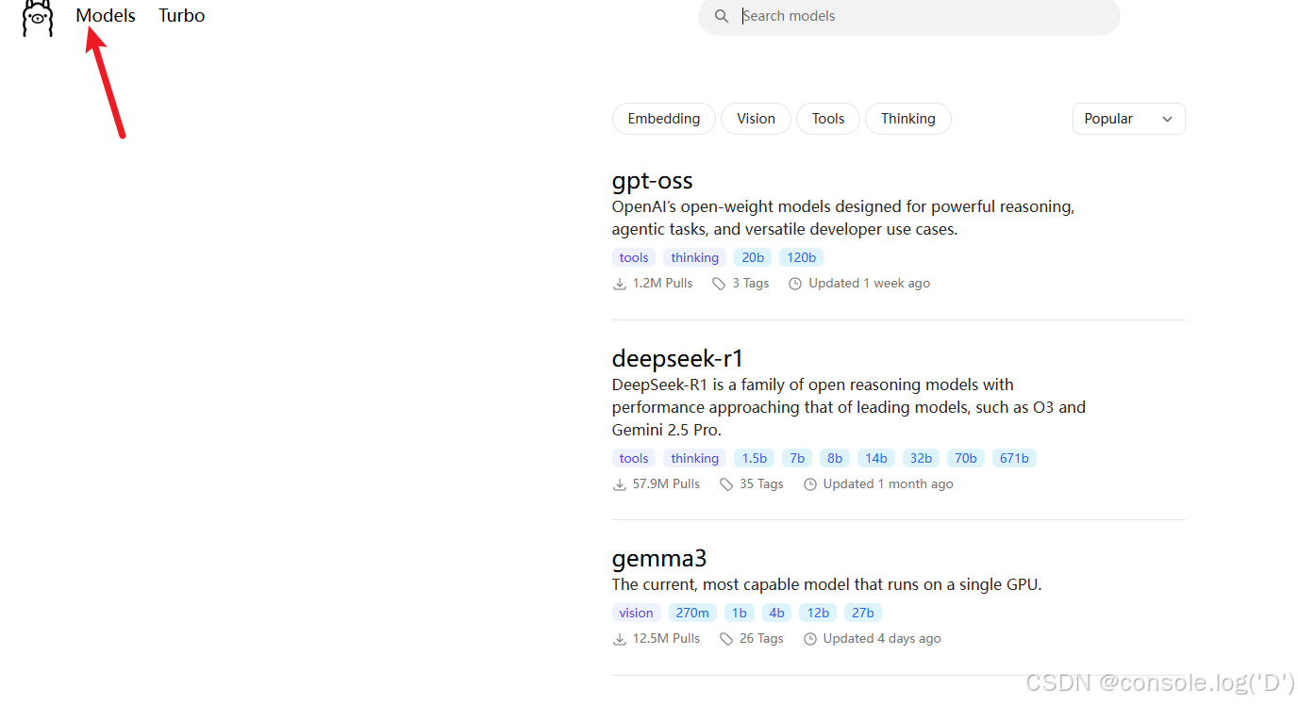1298x704 pixels.
Task: Filter models by Vision
Action: (756, 119)
